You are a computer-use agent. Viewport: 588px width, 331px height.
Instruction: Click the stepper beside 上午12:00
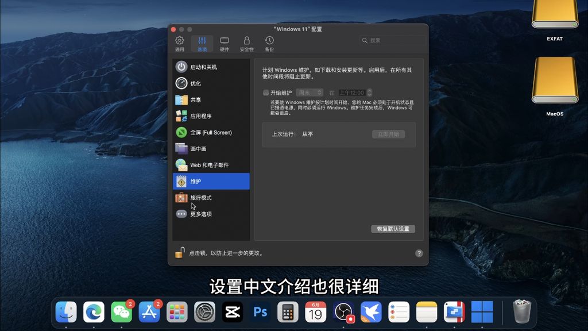click(x=369, y=93)
